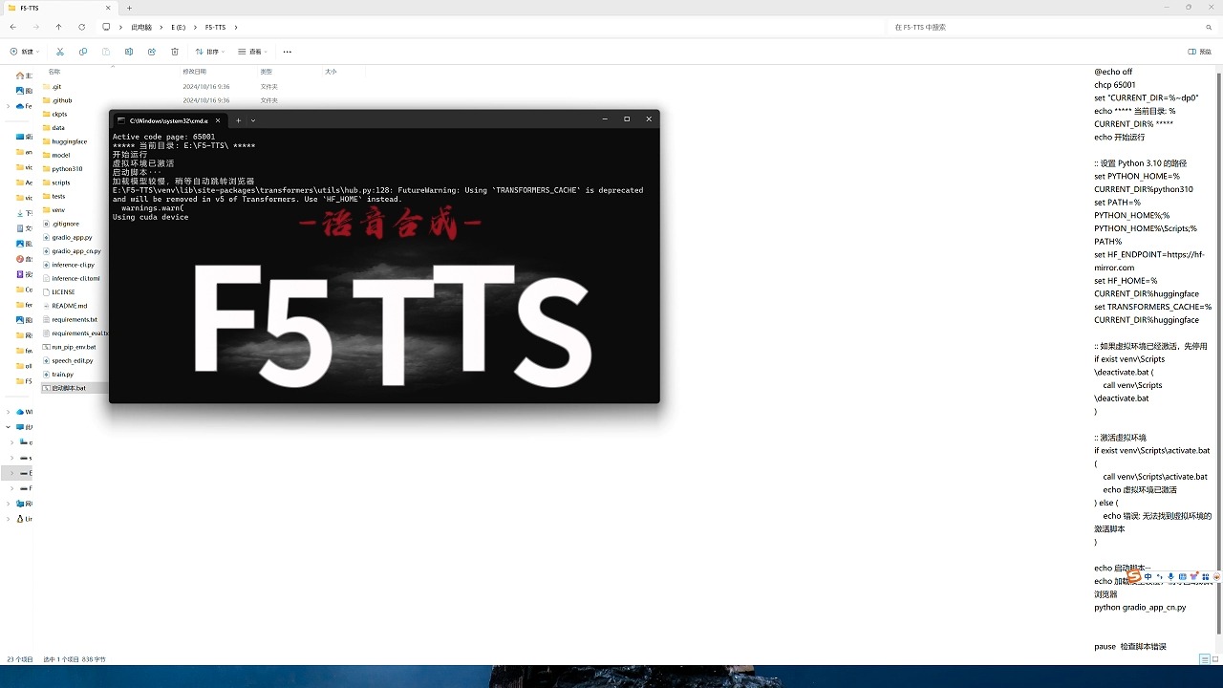Image resolution: width=1223 pixels, height=688 pixels.
Task: Click the Share icon in toolbar
Action: [152, 52]
